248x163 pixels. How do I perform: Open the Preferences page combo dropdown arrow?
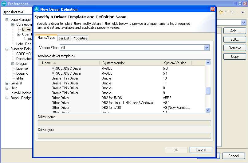point(243,23)
